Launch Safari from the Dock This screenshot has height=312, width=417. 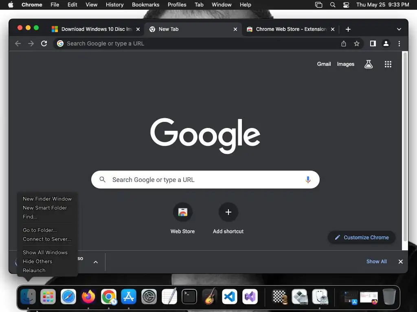68,296
